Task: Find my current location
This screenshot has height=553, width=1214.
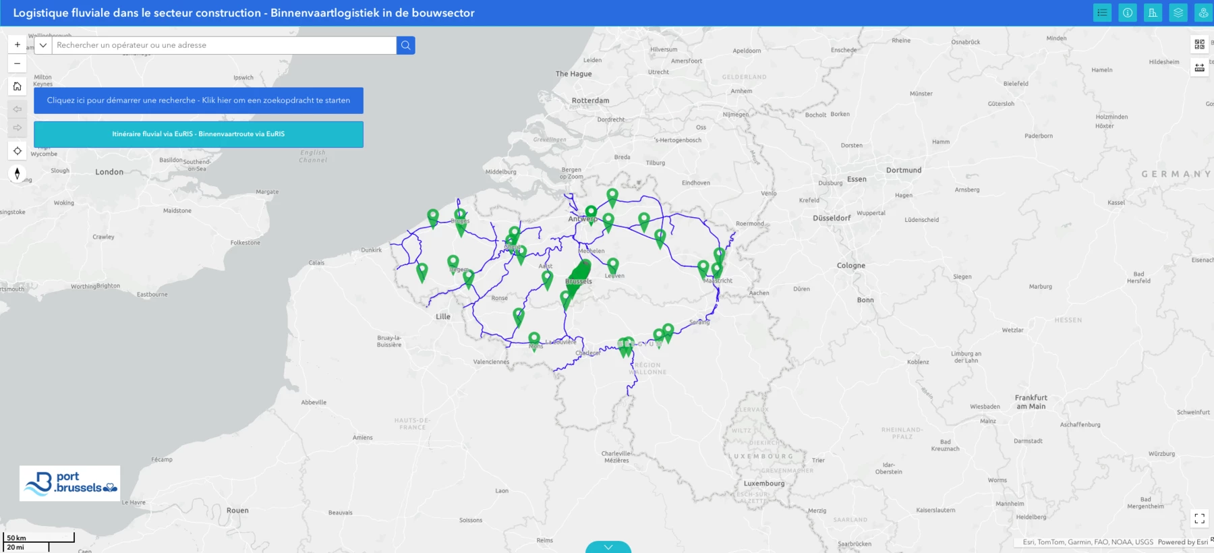Action: [x=17, y=151]
